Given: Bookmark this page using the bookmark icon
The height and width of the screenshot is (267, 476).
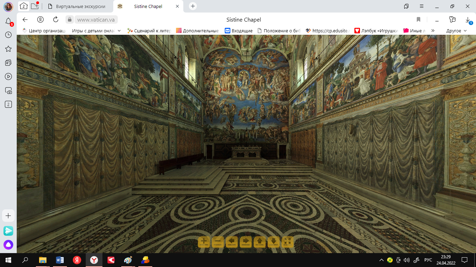Looking at the screenshot, I should pyautogui.click(x=419, y=19).
